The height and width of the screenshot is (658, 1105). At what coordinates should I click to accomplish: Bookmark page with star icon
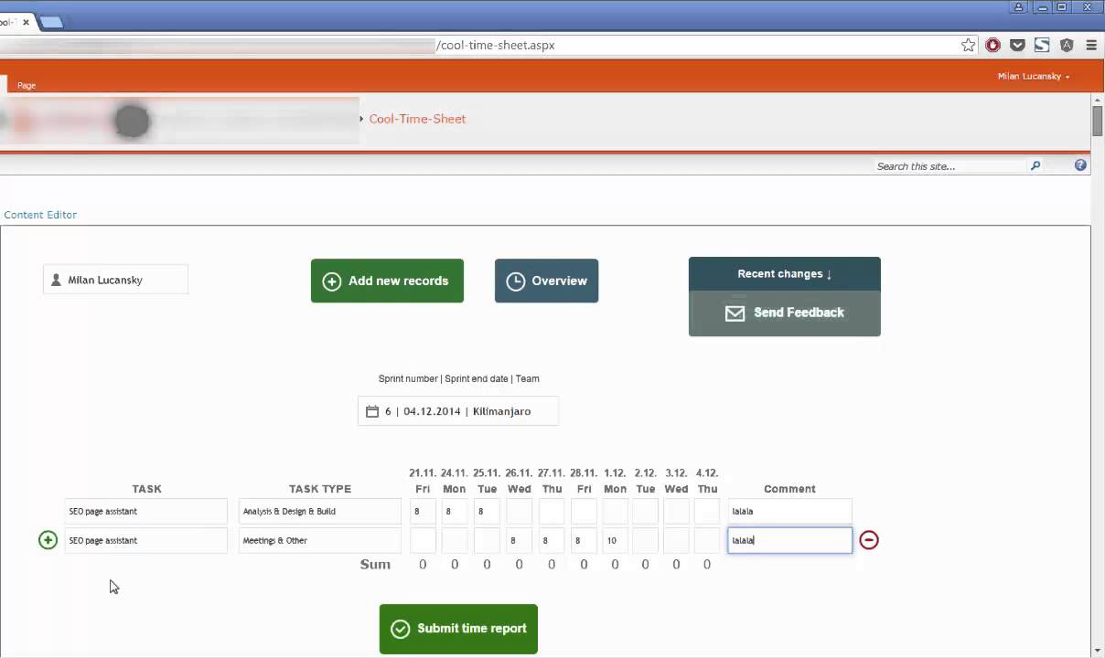click(x=969, y=45)
